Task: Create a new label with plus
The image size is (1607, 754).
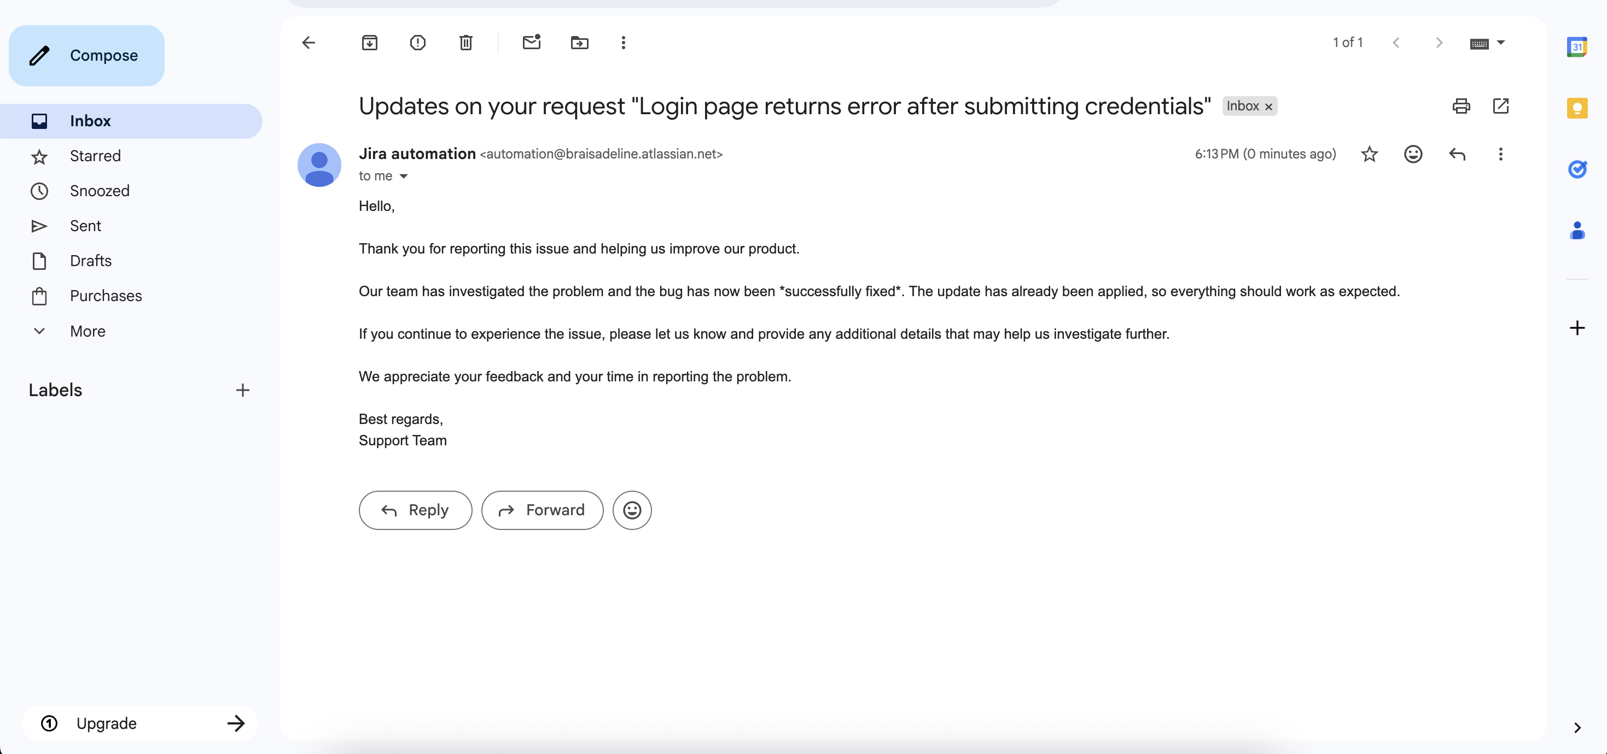Action: [x=243, y=390]
